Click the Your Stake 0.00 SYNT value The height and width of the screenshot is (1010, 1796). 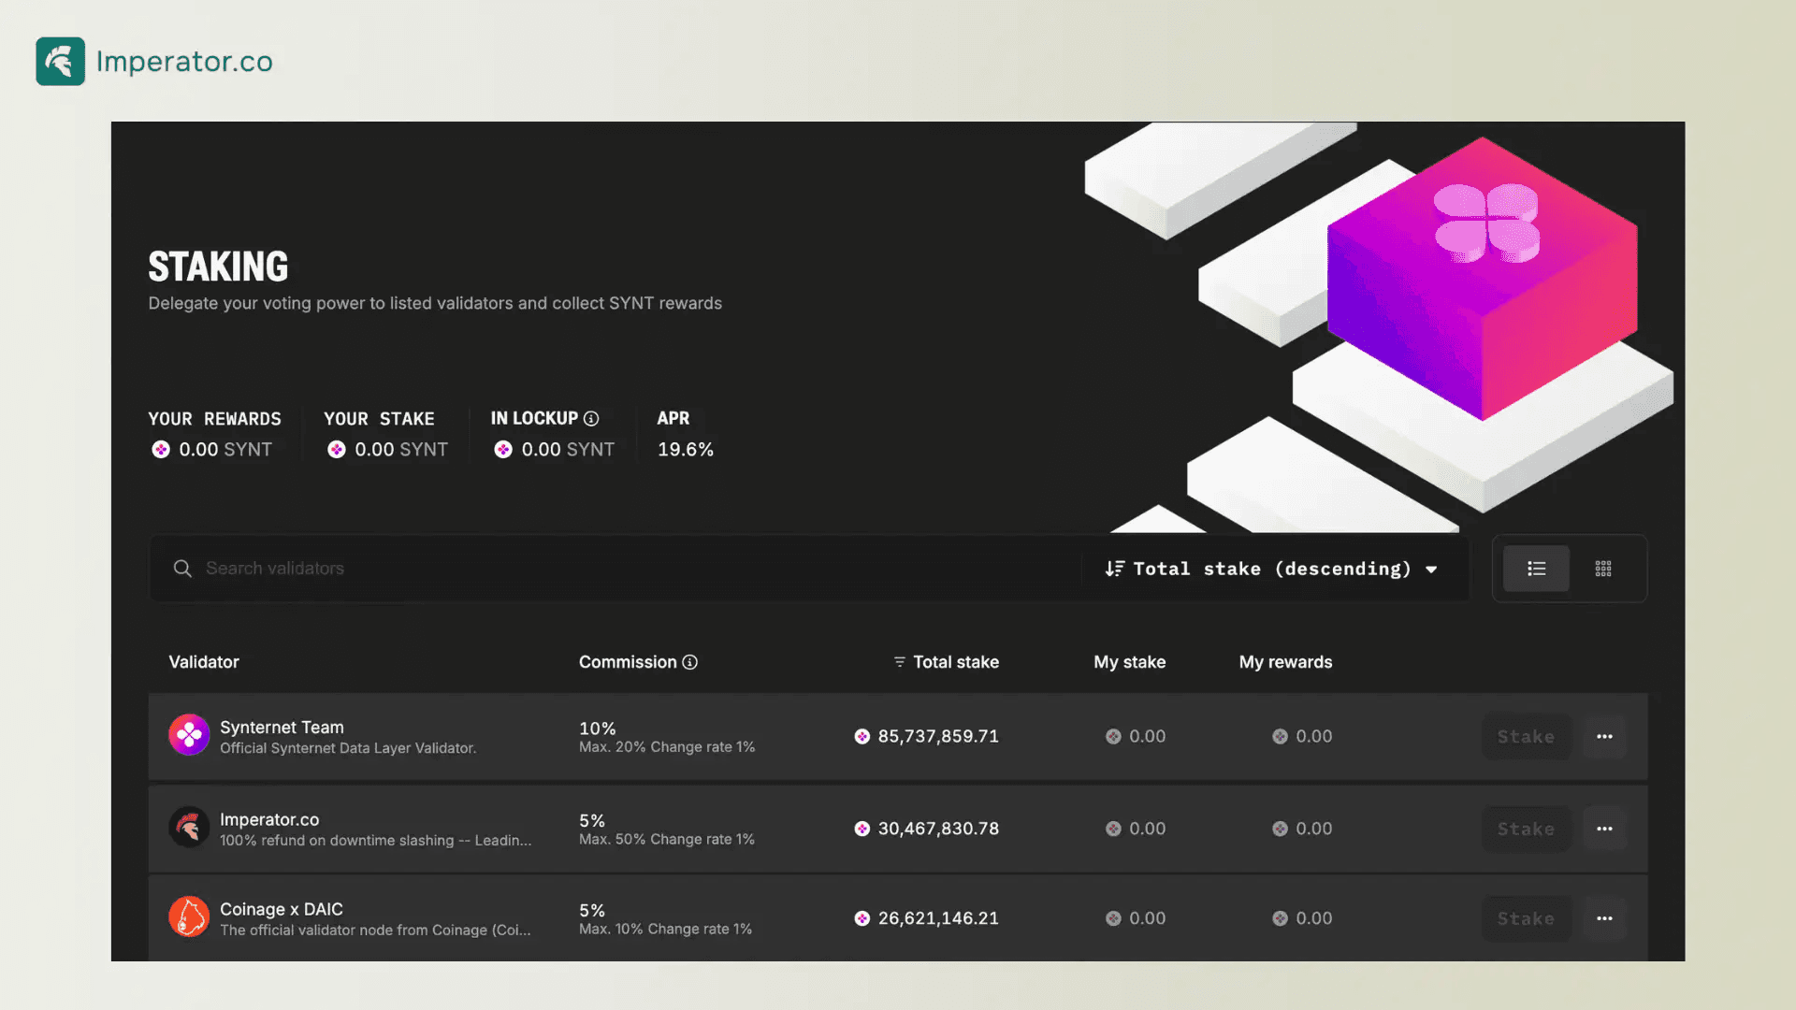click(x=401, y=450)
